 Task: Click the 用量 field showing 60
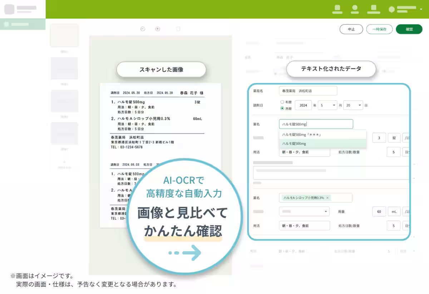pyautogui.click(x=379, y=211)
